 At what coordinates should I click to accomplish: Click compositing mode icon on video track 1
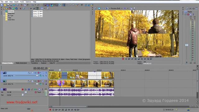click(x=40, y=76)
